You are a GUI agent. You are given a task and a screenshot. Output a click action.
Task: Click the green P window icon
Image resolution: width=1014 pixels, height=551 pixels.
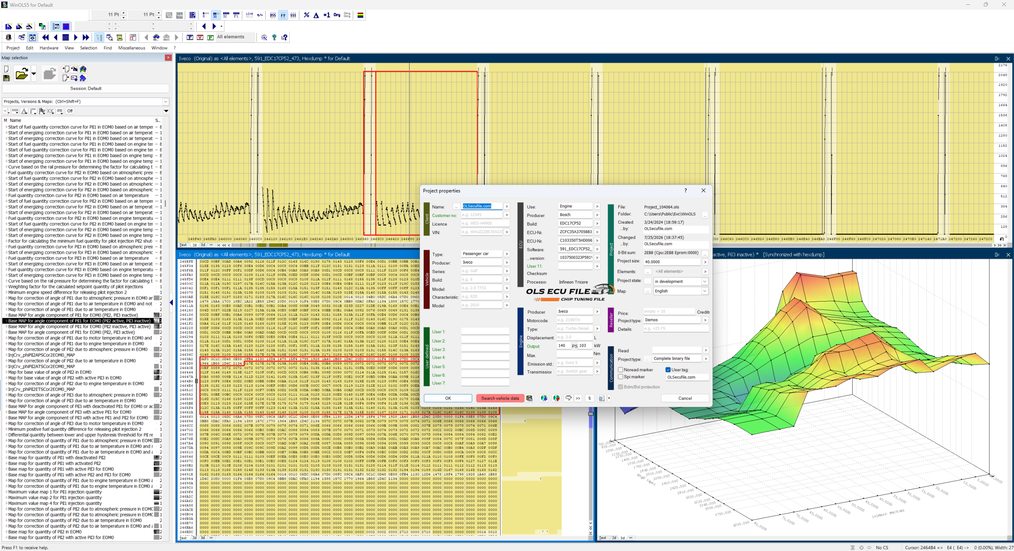point(210,37)
